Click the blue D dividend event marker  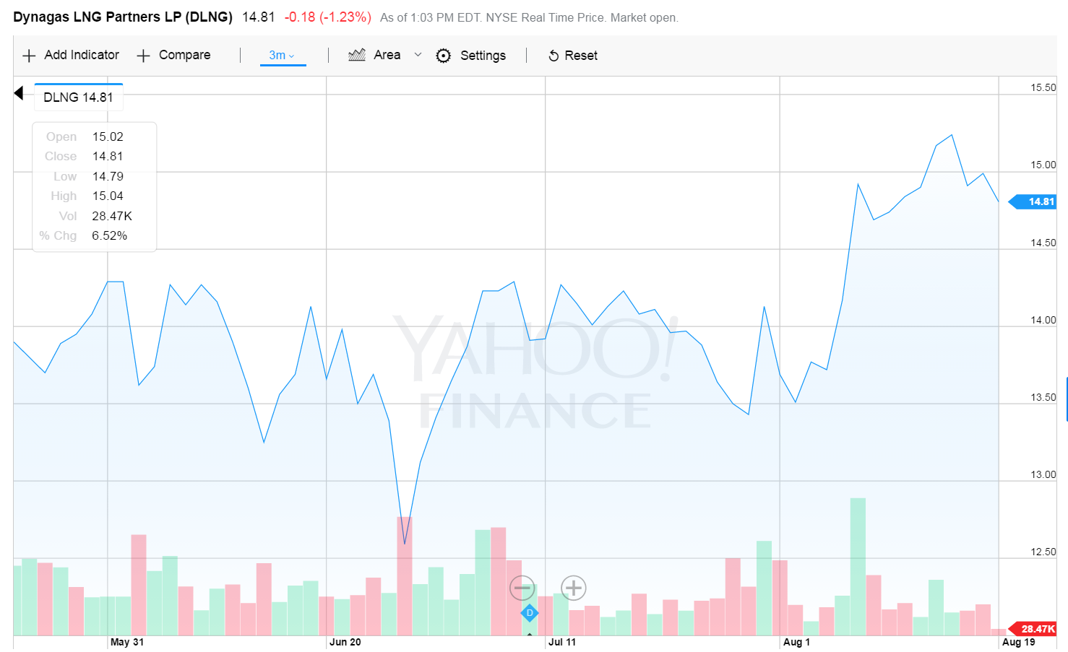coord(530,613)
